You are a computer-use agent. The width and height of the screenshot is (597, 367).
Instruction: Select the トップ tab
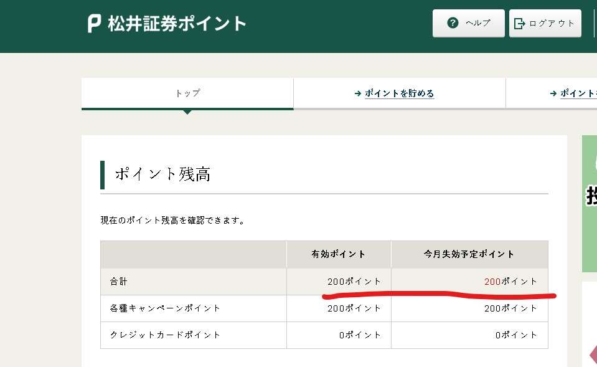pyautogui.click(x=187, y=93)
